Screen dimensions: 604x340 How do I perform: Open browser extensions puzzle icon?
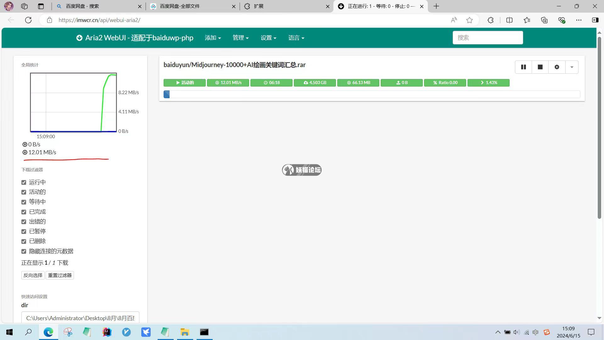tap(490, 20)
